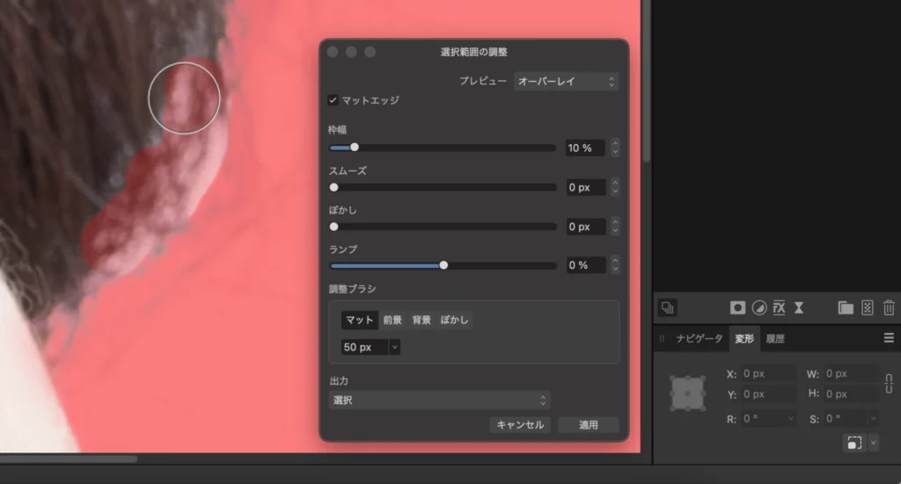The width and height of the screenshot is (901, 484).
Task: Open the layer effects FX icon
Action: pos(779,307)
